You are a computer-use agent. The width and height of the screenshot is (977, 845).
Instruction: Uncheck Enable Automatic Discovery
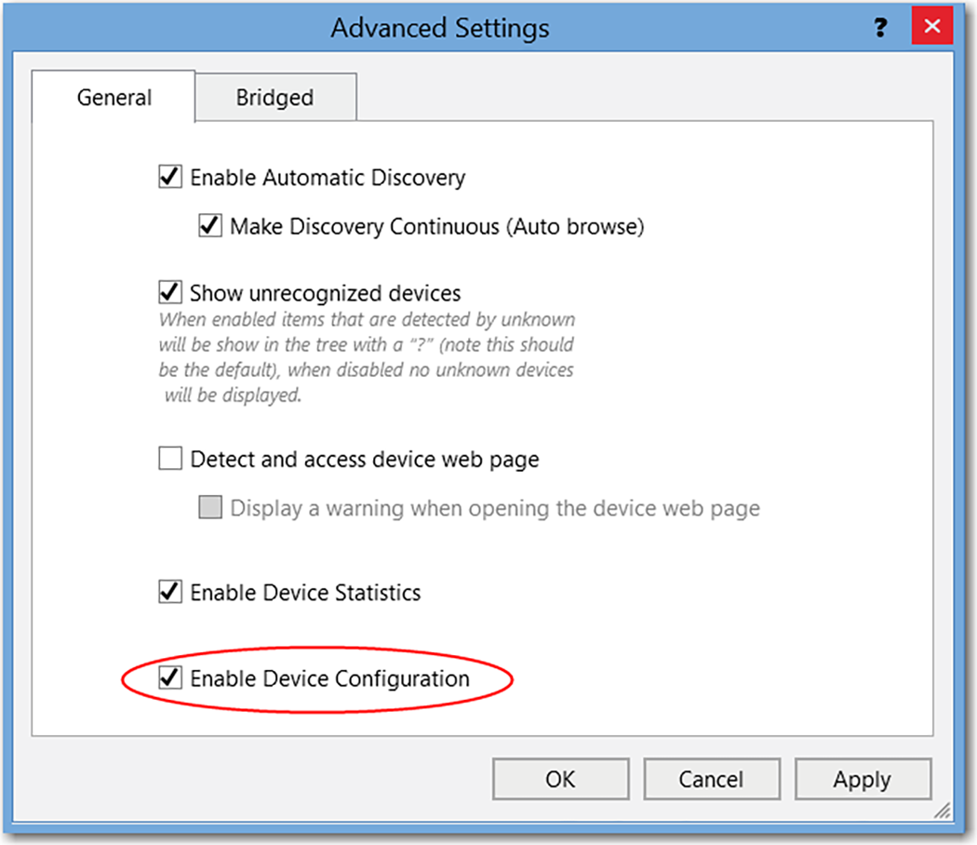[x=169, y=178]
